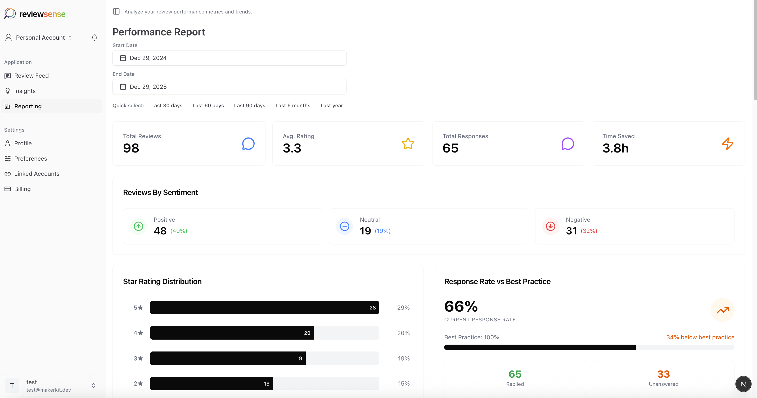Select the Last 30 days quick filter

point(167,105)
